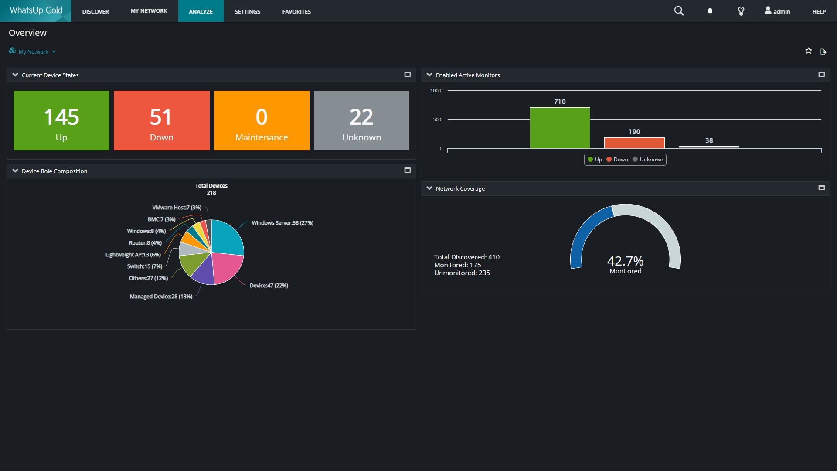Open the My Network group dropdown

(x=33, y=52)
